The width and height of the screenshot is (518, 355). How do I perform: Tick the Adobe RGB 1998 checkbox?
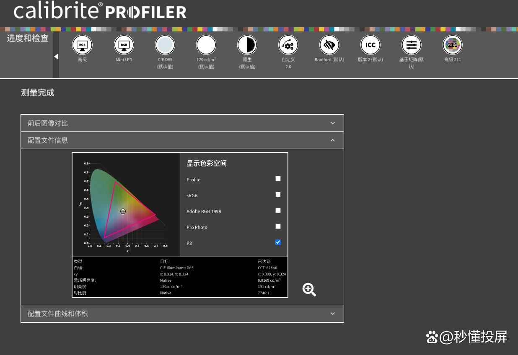coord(278,211)
